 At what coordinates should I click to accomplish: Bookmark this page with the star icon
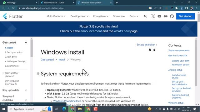[x=160, y=8]
